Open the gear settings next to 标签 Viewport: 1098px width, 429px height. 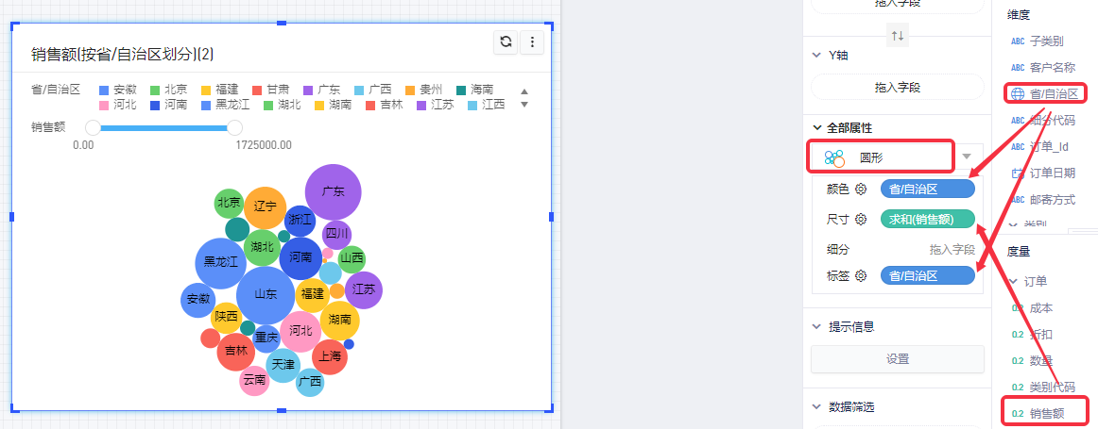click(861, 275)
